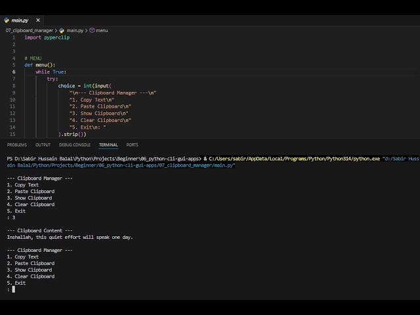Click line number 6 in the gutter
This screenshot has width=420, height=315.
[x=14, y=72]
